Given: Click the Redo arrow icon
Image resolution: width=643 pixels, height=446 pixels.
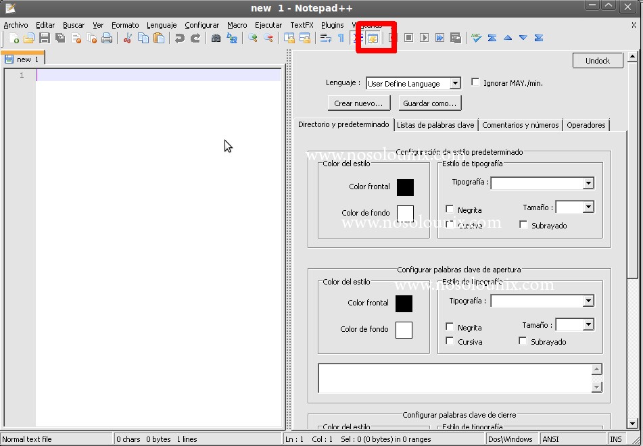Looking at the screenshot, I should pyautogui.click(x=195, y=38).
